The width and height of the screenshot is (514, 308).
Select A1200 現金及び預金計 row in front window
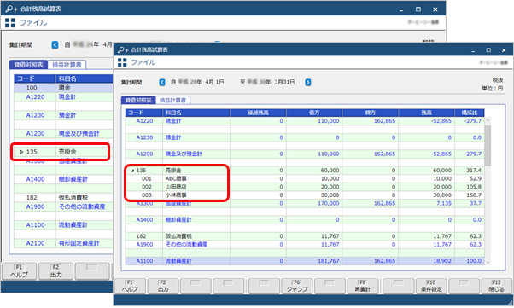[305, 154]
